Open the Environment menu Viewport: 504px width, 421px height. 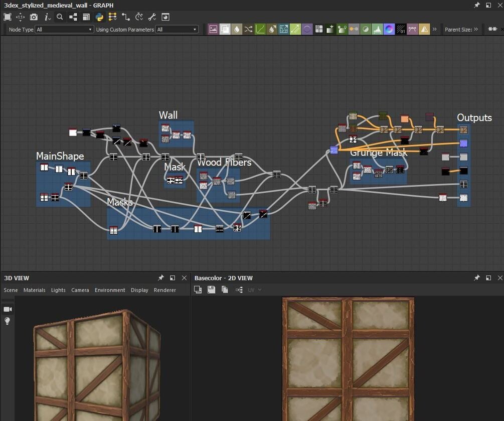point(110,290)
